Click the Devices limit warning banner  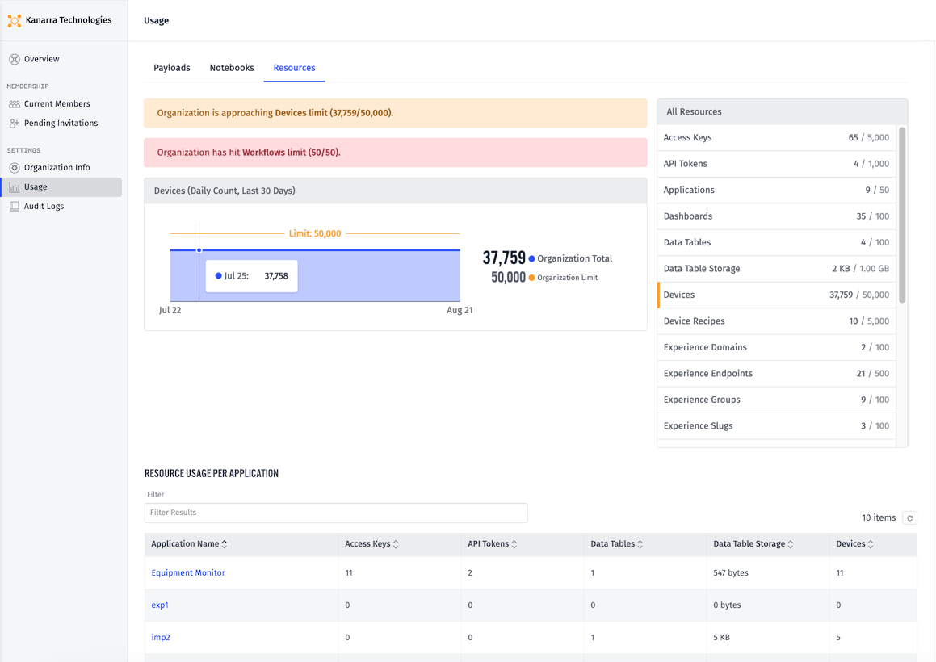click(x=395, y=113)
